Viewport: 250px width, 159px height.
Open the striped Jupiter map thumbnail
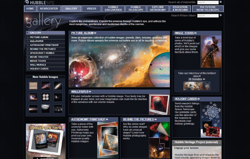coord(33,86)
